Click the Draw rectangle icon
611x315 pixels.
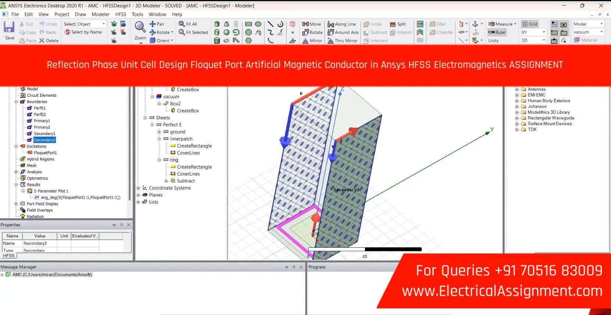[249, 24]
